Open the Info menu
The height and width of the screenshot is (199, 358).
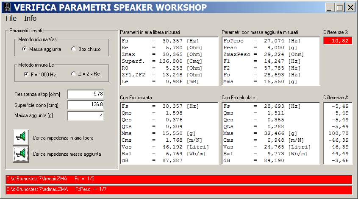(30, 18)
